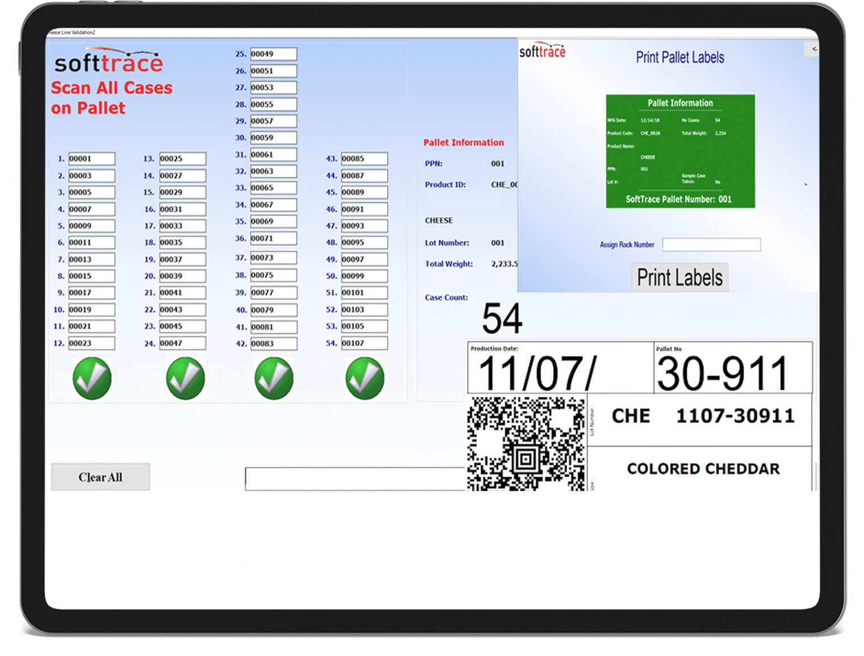Click the green checkmark under the third case column
Screen dimensions: 864x656
point(273,379)
